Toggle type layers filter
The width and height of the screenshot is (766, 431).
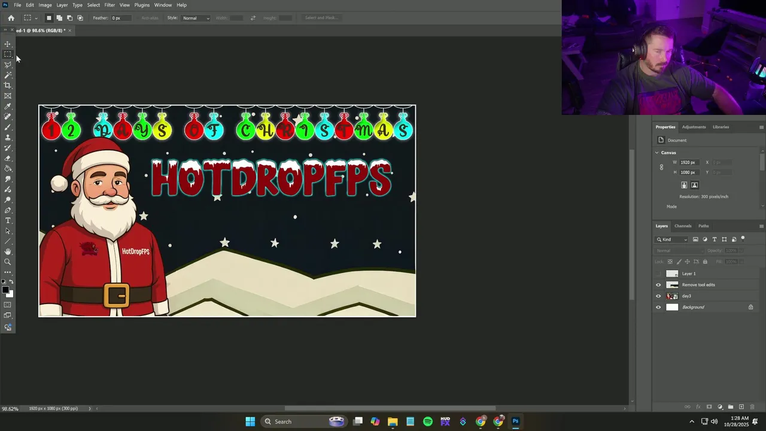click(715, 239)
